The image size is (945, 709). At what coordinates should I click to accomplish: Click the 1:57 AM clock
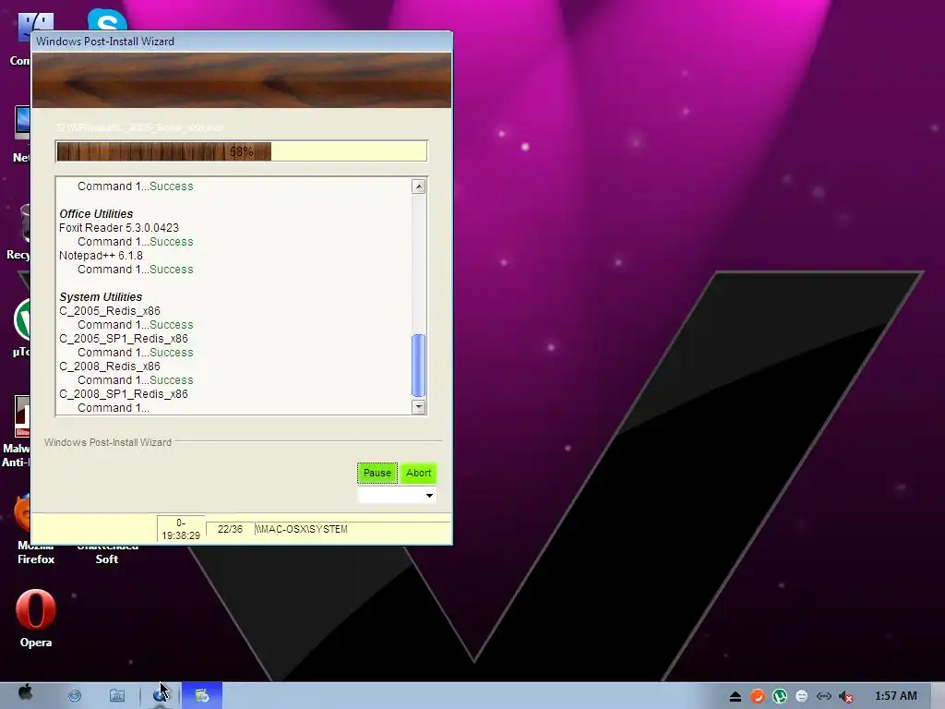pyautogui.click(x=895, y=696)
